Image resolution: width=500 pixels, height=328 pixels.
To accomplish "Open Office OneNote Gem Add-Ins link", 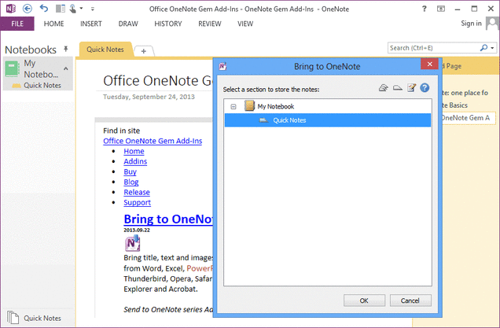I will coord(153,141).
